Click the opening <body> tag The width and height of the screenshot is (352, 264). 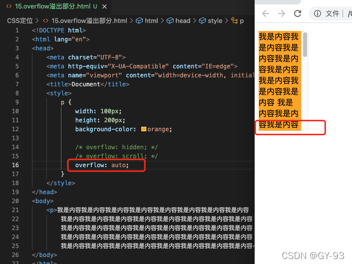click(x=42, y=201)
